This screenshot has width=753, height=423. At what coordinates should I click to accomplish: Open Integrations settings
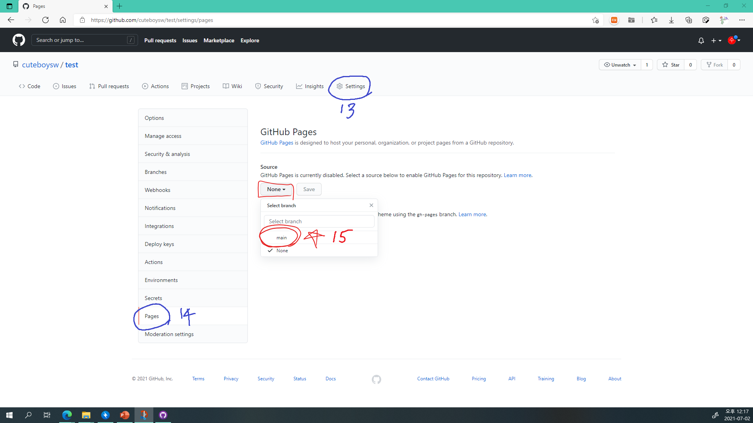(193, 226)
